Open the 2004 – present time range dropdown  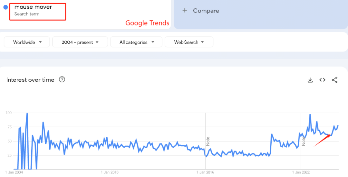pos(80,42)
